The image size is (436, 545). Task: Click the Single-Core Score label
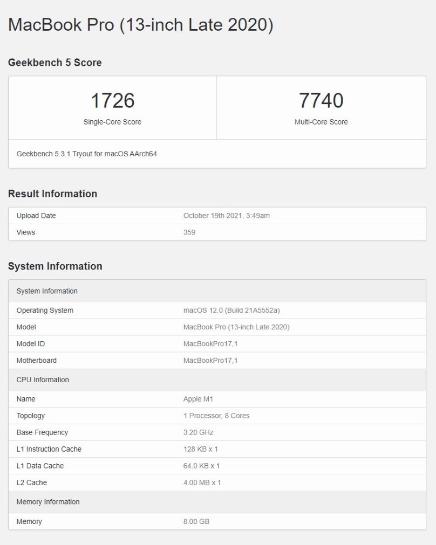pos(112,122)
